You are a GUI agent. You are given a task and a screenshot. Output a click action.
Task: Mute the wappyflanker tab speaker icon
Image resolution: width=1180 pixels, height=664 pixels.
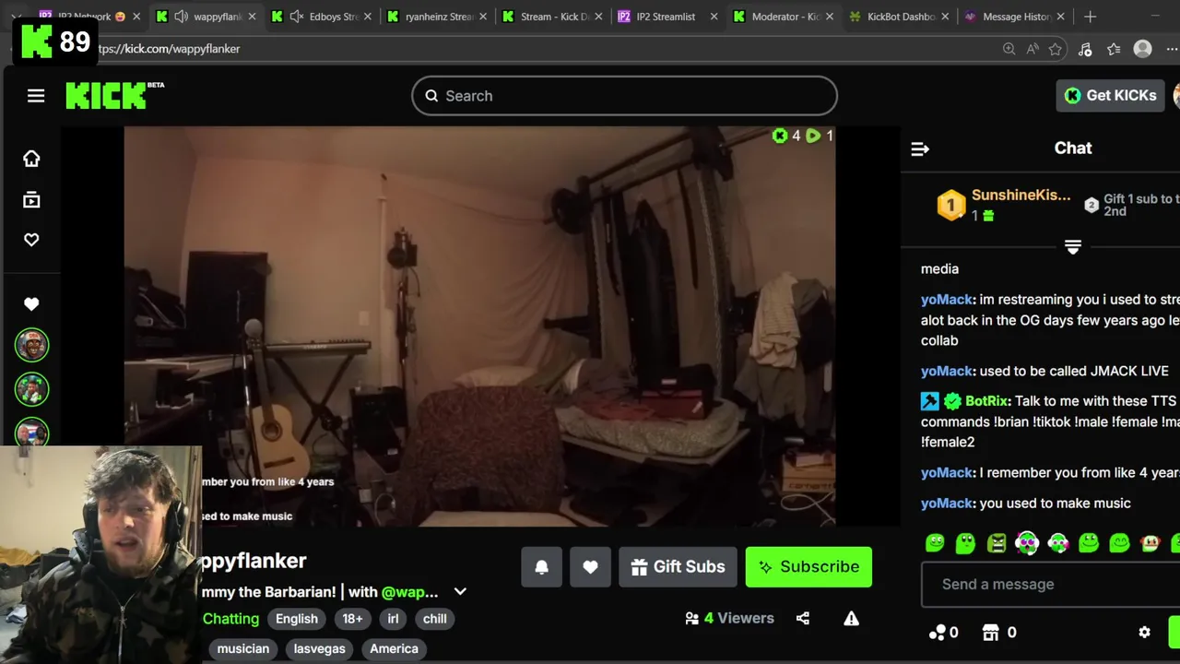(x=181, y=17)
